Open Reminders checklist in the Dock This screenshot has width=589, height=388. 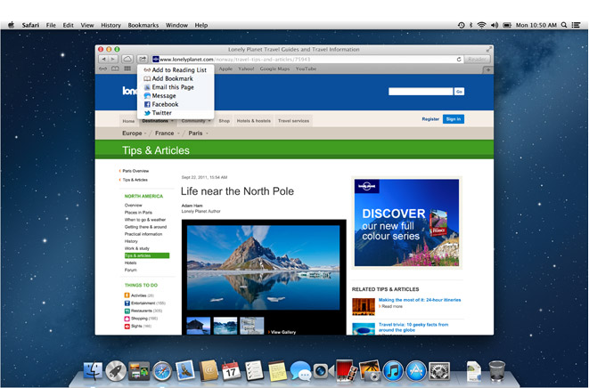pyautogui.click(x=254, y=371)
